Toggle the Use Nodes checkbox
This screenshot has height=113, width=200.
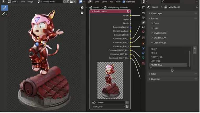124,2
